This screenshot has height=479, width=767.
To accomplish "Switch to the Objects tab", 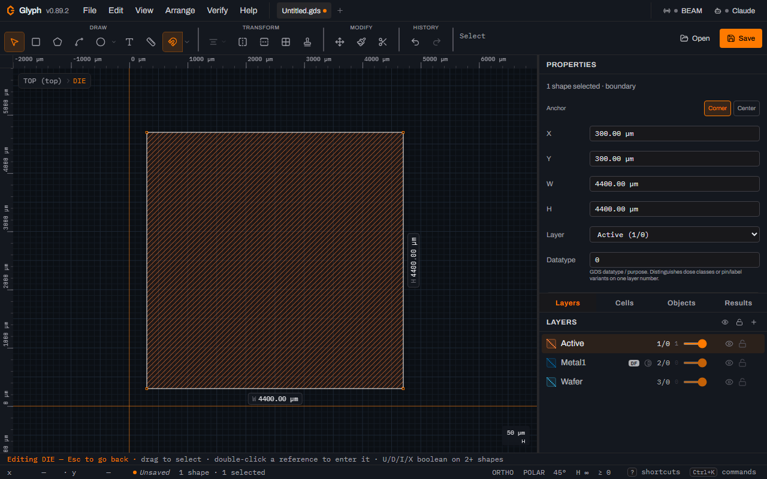I will 681,303.
